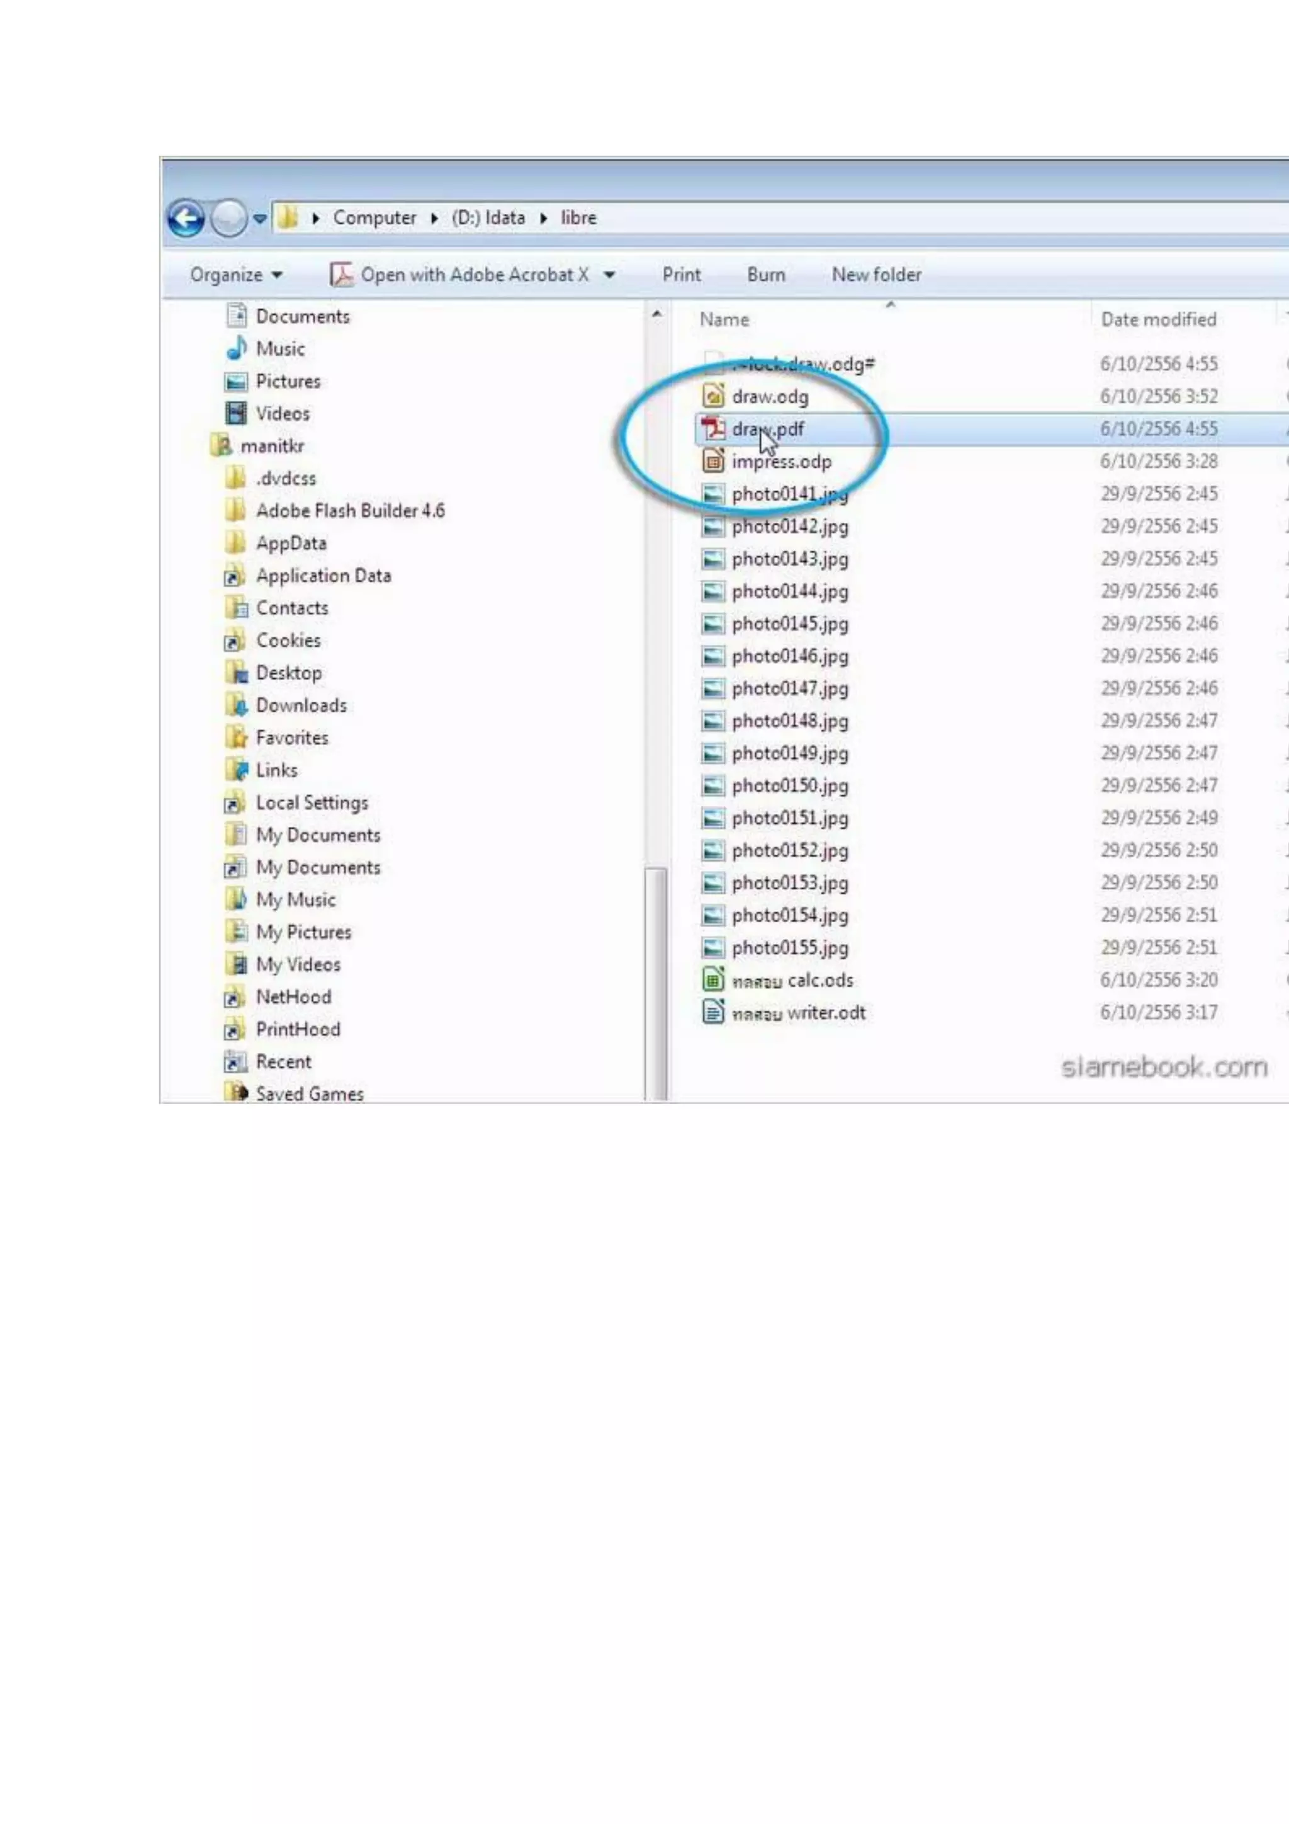Screen dimensions: 1289x1824
Task: Select NetHood in the tree
Action: 293,997
